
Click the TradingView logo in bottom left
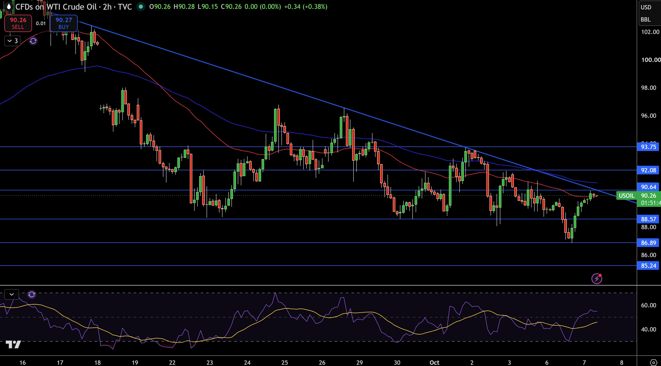(x=13, y=344)
